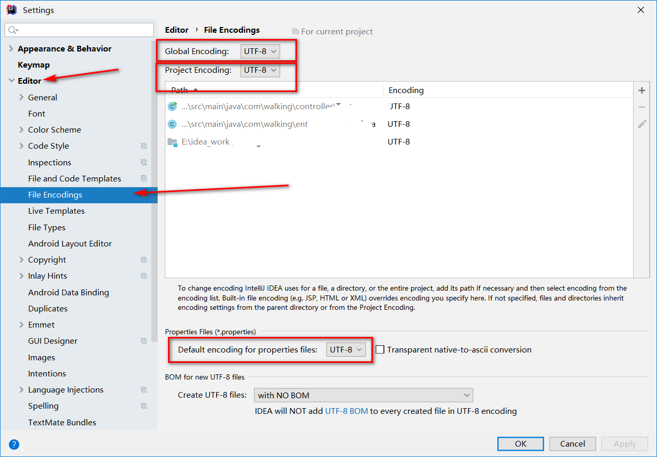
Task: Open help via the question mark icon
Action: coord(14,444)
